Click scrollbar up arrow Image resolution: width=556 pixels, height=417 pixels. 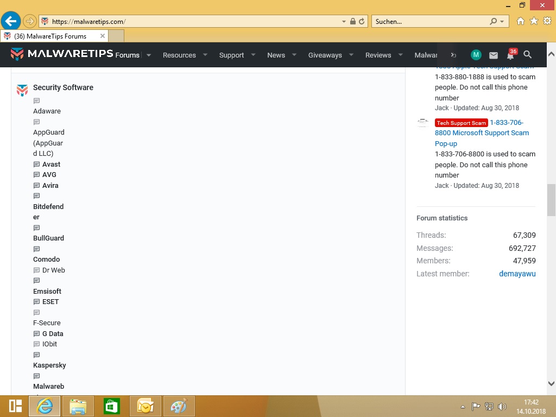(551, 54)
